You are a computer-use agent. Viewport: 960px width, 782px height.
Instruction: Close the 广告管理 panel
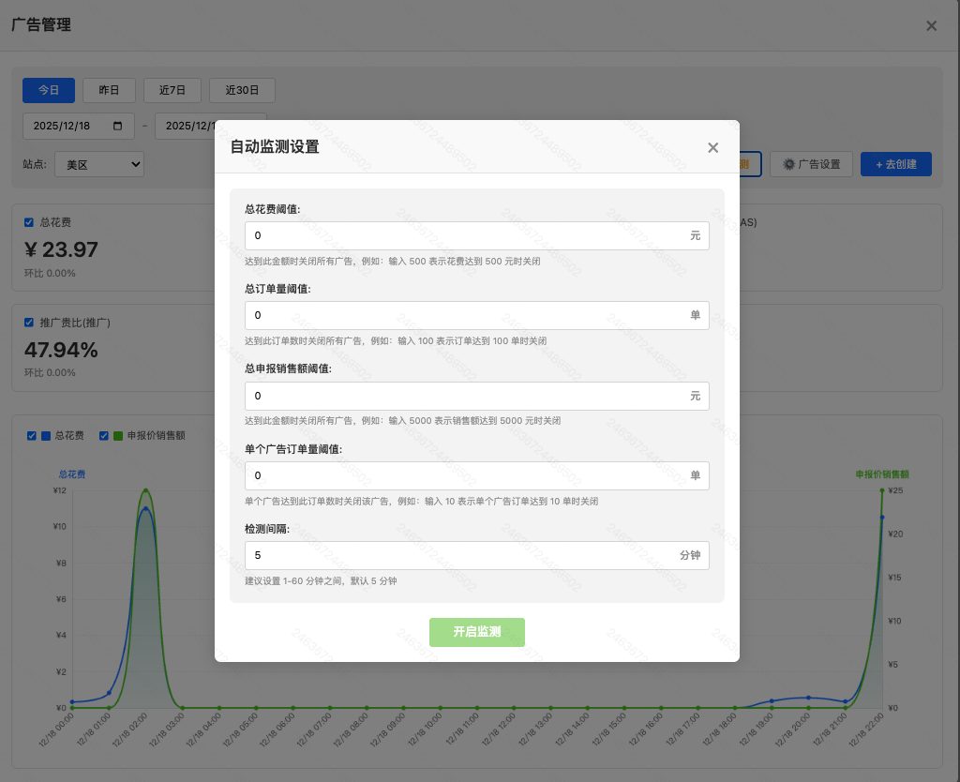(x=931, y=26)
